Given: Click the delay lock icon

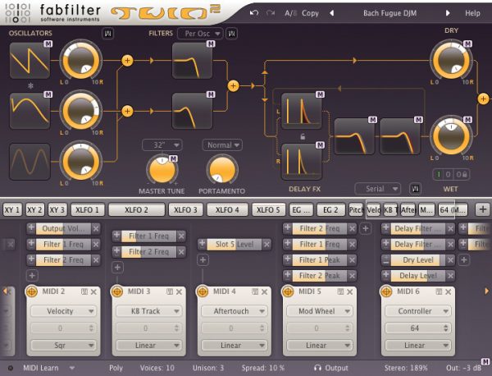Looking at the screenshot, I should [303, 135].
